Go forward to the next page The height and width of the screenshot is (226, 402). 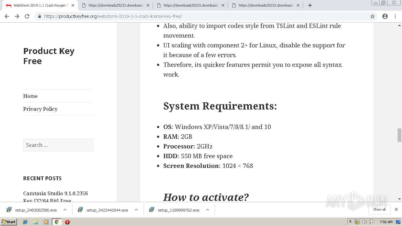pyautogui.click(x=17, y=16)
